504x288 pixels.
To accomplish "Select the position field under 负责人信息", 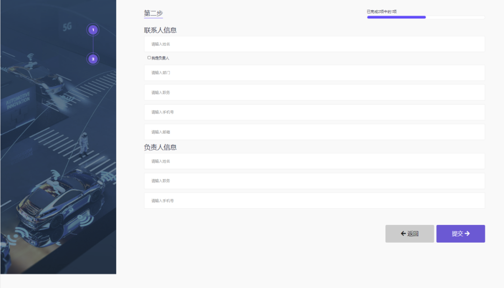I will [x=314, y=181].
